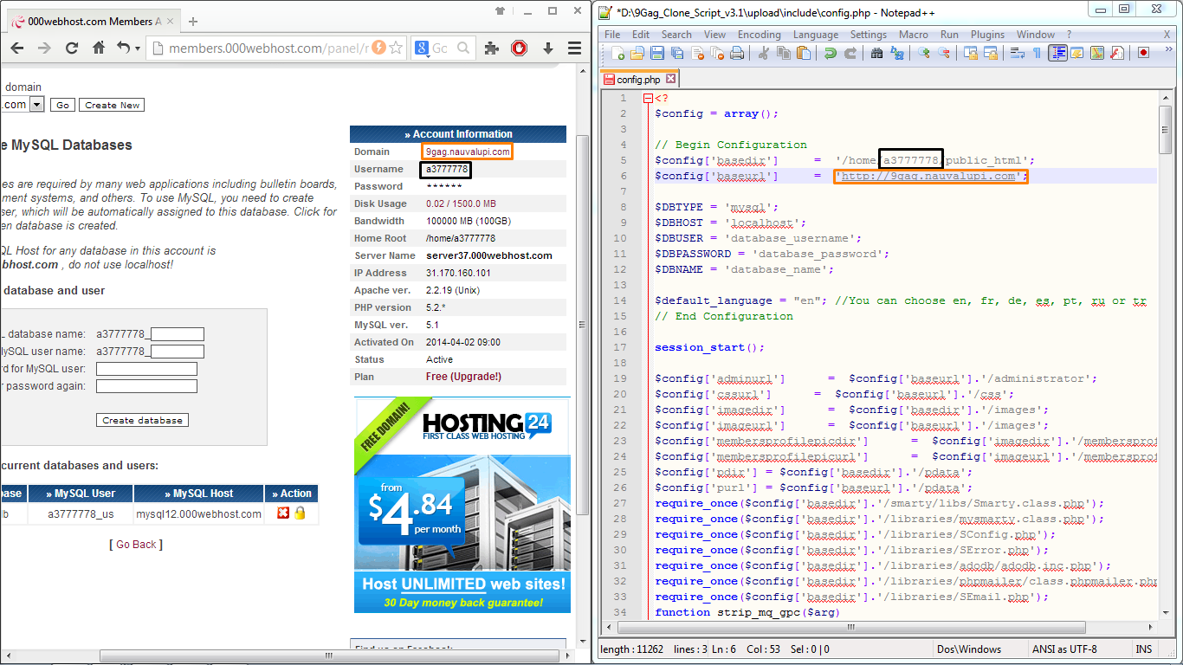Toggle synchronize horizontal scrolling icon
This screenshot has height=665, width=1183.
tap(991, 53)
